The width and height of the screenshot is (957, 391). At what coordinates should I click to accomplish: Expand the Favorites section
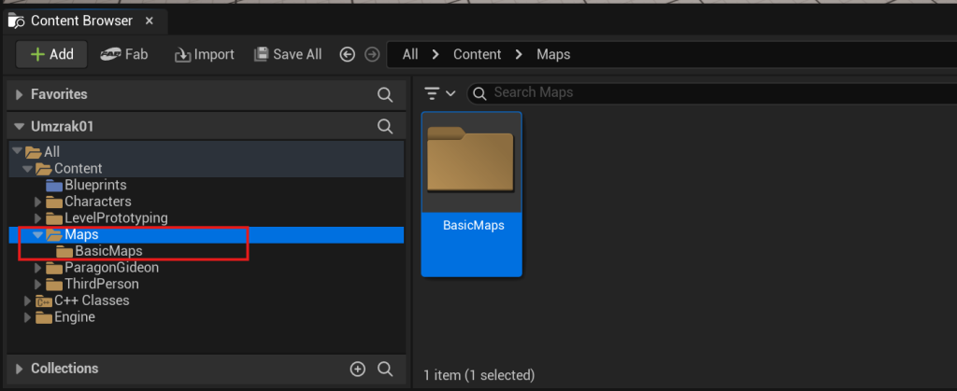19,94
